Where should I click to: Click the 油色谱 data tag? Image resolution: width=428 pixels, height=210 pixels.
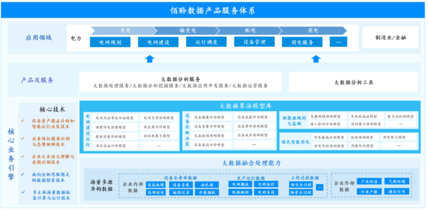pyautogui.click(x=207, y=185)
